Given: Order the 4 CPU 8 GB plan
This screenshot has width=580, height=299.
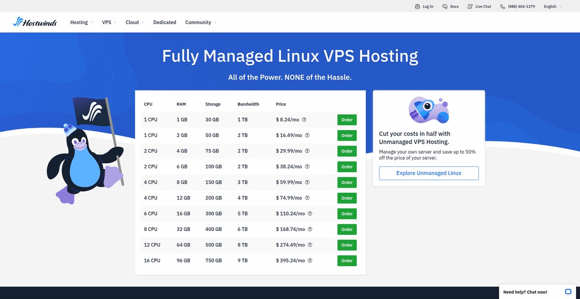Looking at the screenshot, I should pos(347,182).
